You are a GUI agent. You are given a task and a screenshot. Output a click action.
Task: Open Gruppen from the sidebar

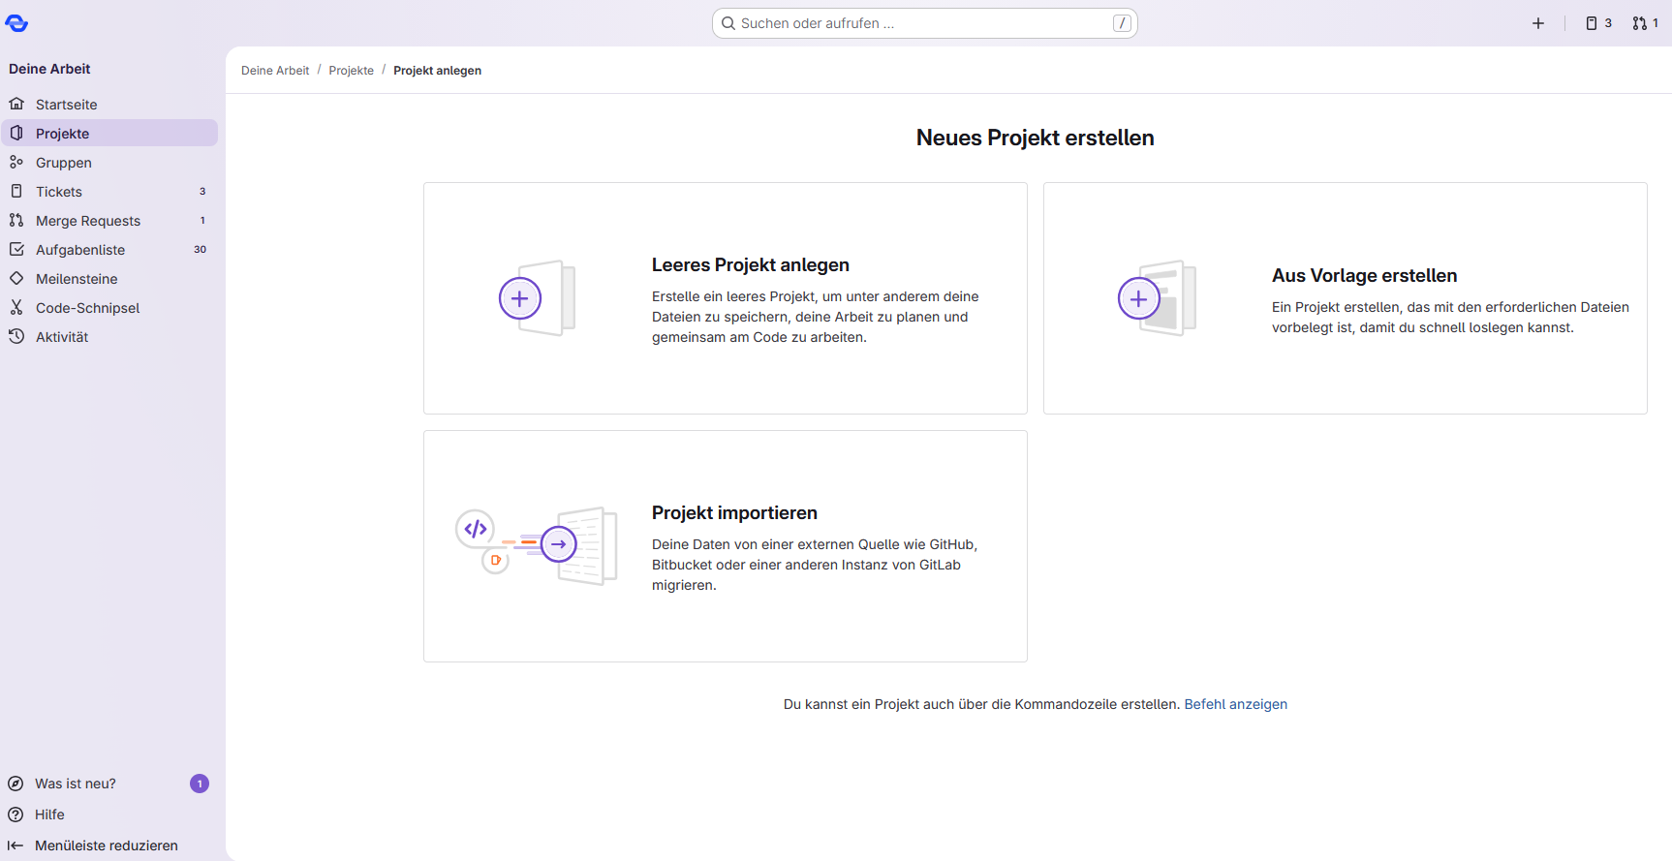tap(63, 163)
